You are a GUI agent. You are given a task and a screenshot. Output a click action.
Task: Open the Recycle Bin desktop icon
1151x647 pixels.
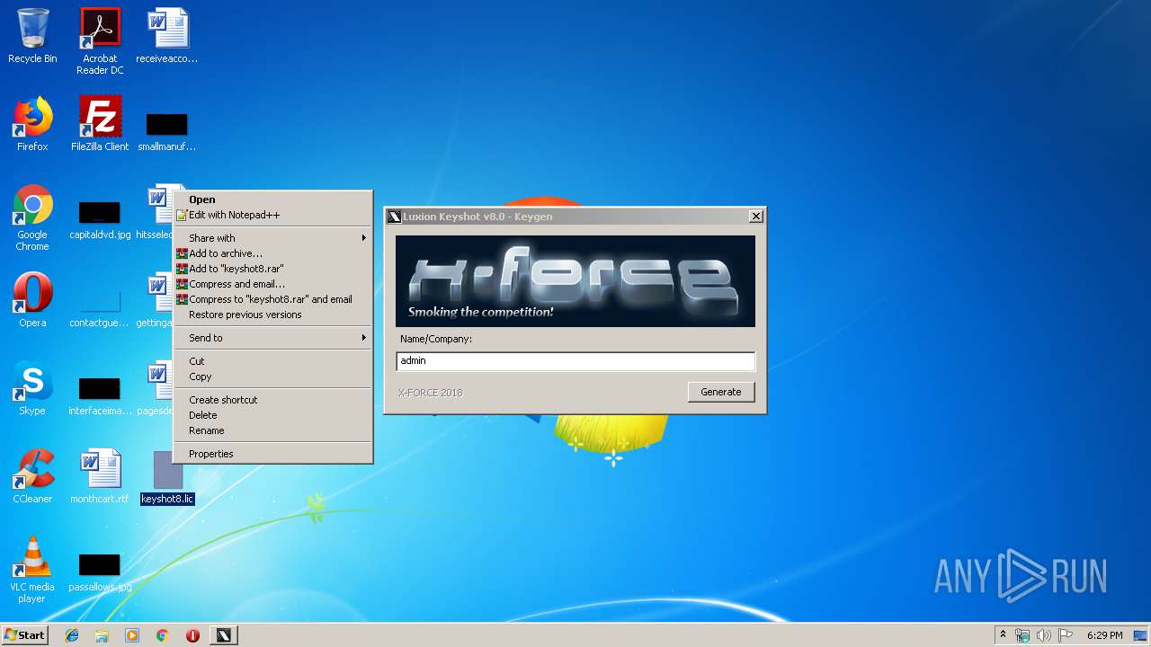pyautogui.click(x=32, y=36)
